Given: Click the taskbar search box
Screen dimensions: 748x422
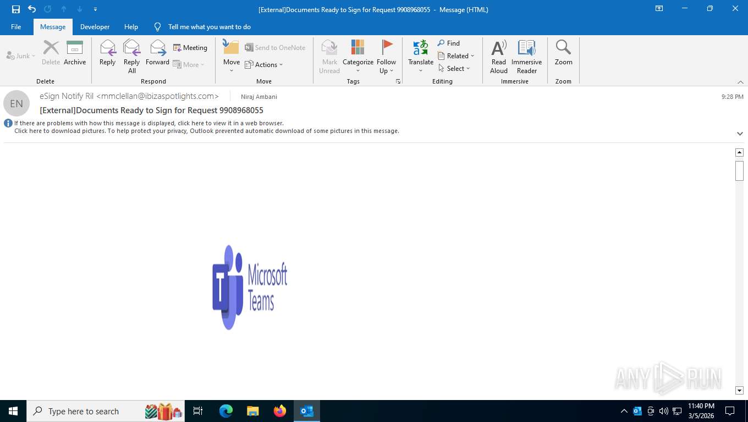Looking at the screenshot, I should (x=106, y=411).
